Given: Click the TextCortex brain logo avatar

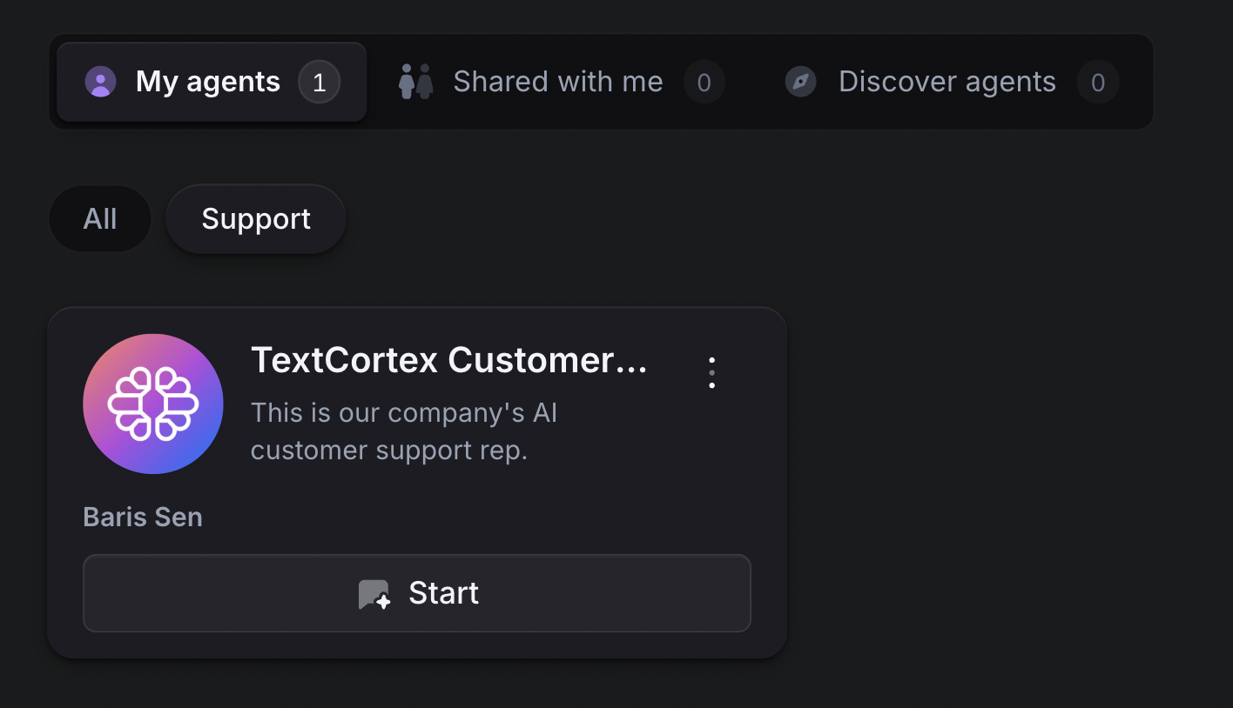Looking at the screenshot, I should tap(153, 404).
